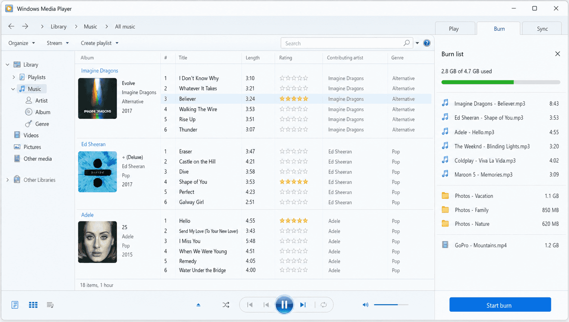Open the Stream dropdown menu
Image resolution: width=569 pixels, height=322 pixels.
click(x=58, y=43)
